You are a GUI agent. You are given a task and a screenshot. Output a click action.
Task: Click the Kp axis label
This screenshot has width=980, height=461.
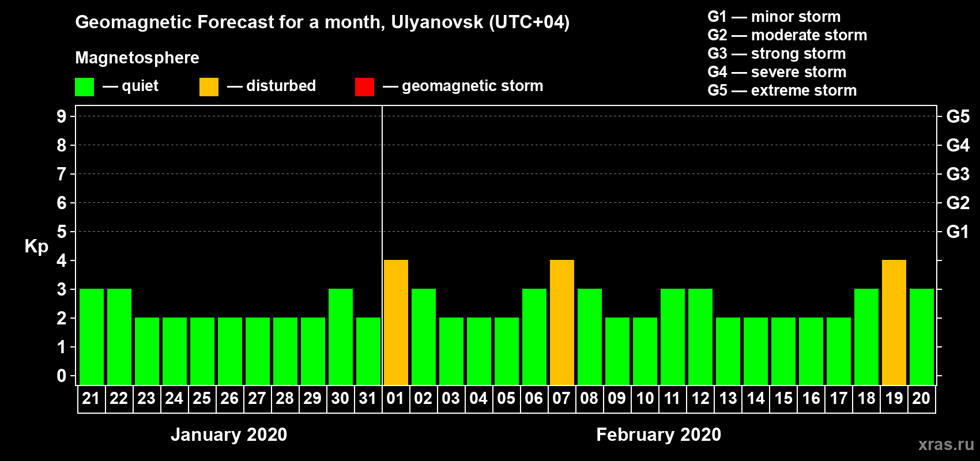36,247
